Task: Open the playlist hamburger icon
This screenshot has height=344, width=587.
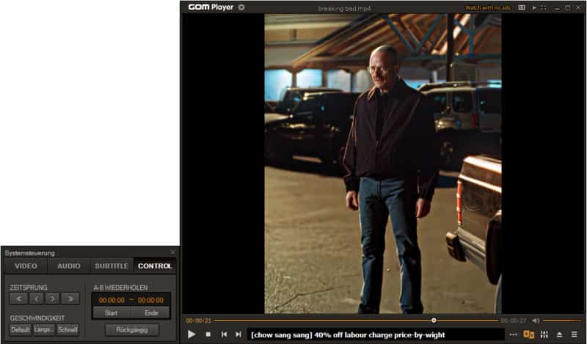Action: tap(575, 334)
